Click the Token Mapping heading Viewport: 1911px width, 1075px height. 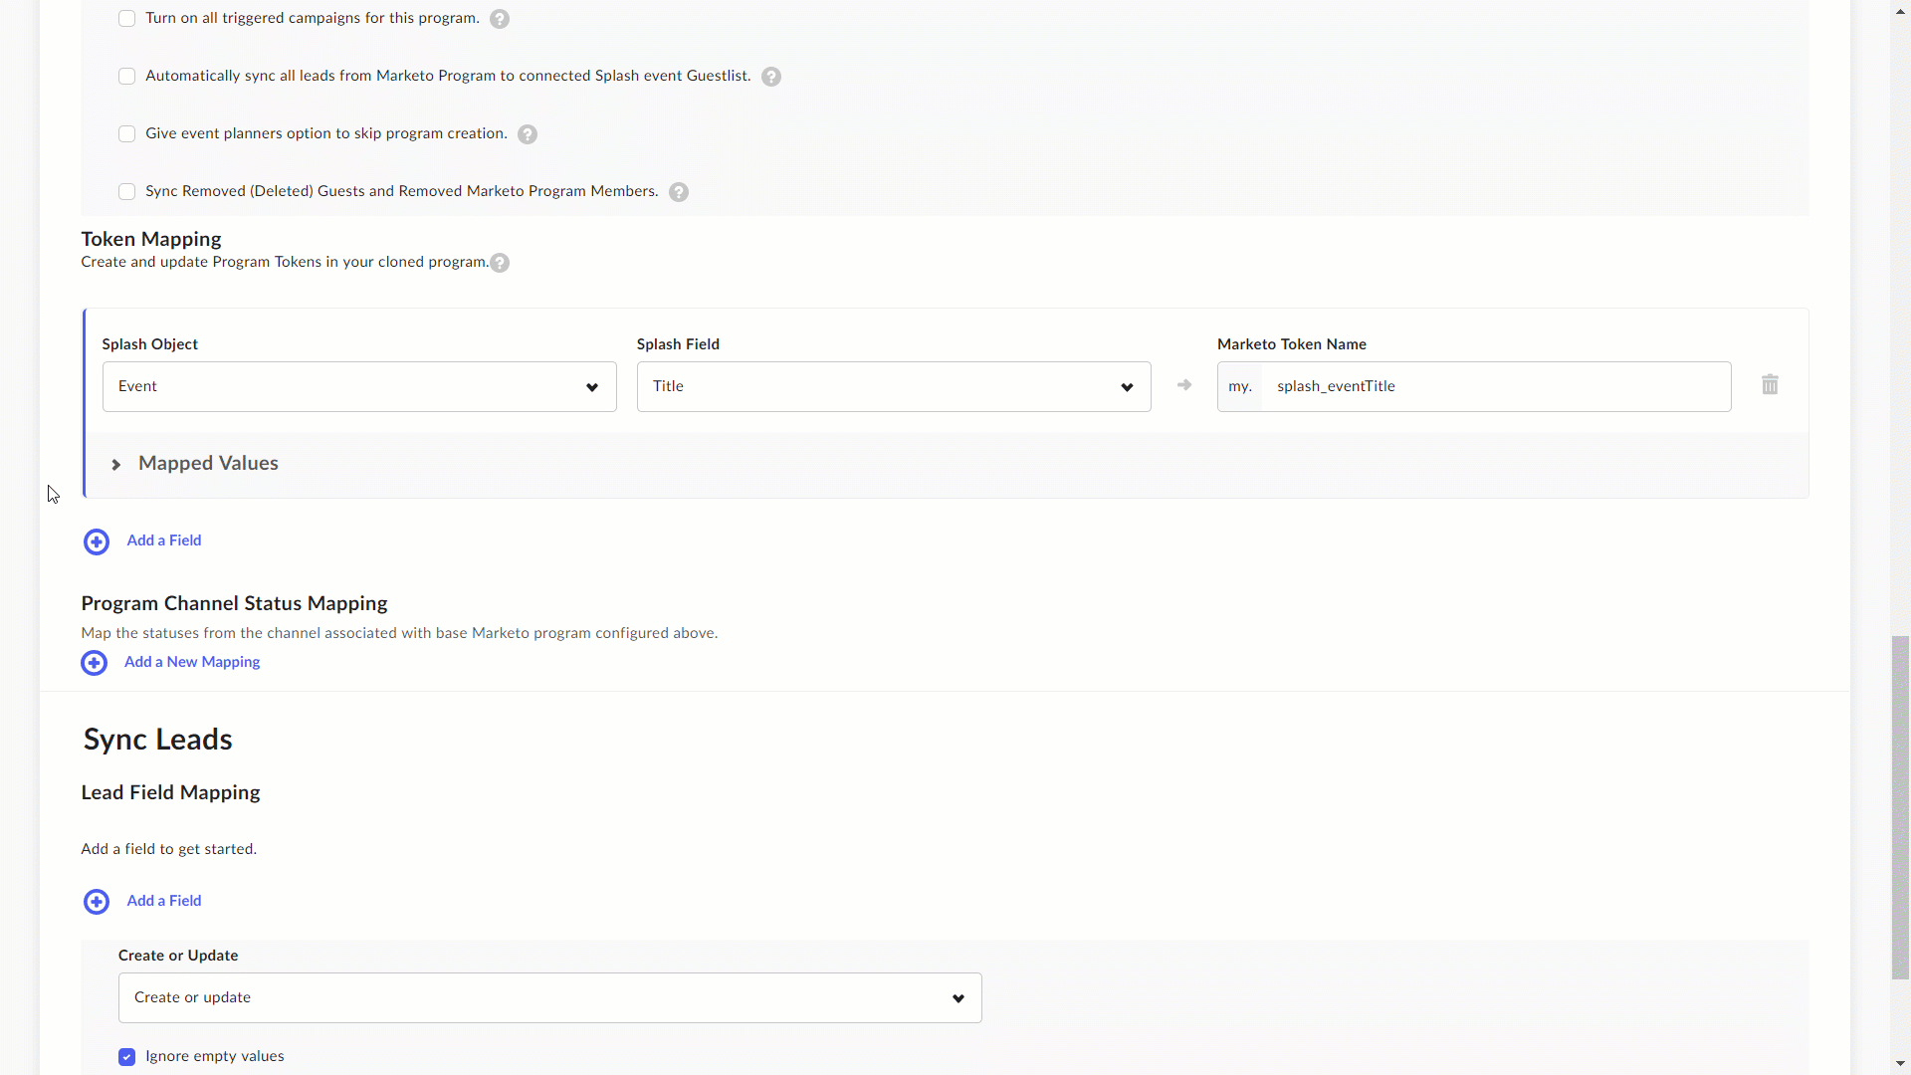coord(151,239)
